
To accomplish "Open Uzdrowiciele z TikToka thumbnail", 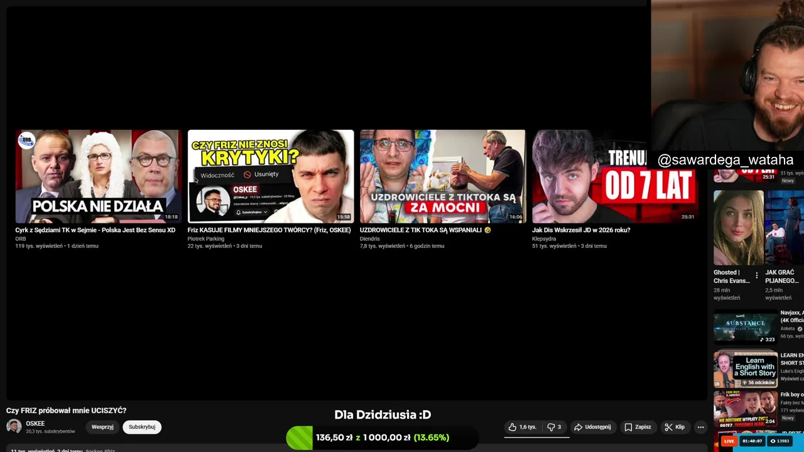I will click(443, 176).
